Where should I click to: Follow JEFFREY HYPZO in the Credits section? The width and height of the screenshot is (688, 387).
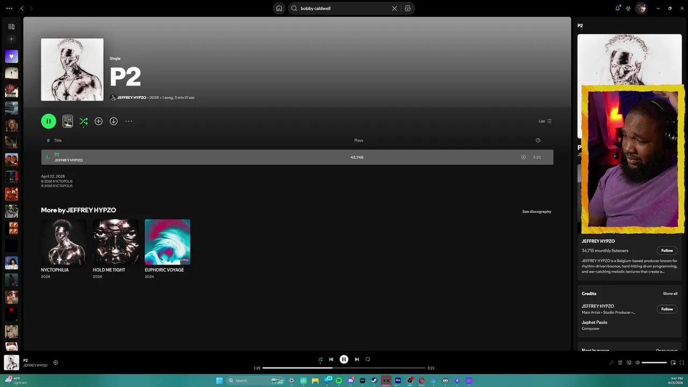[667, 309]
